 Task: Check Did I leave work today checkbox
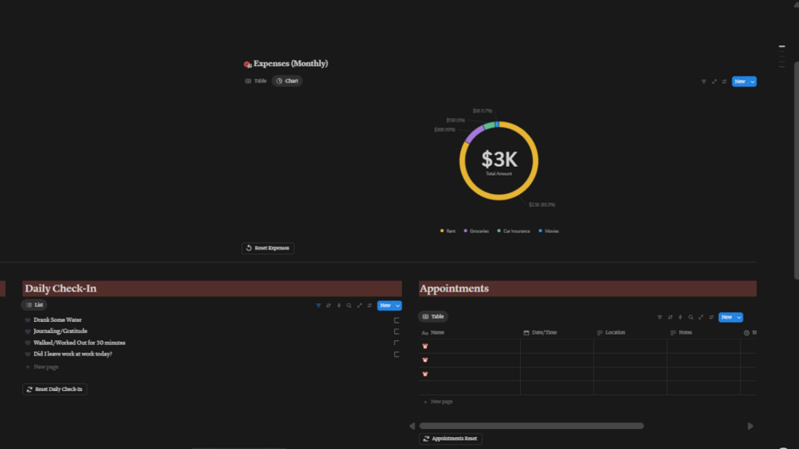click(397, 354)
